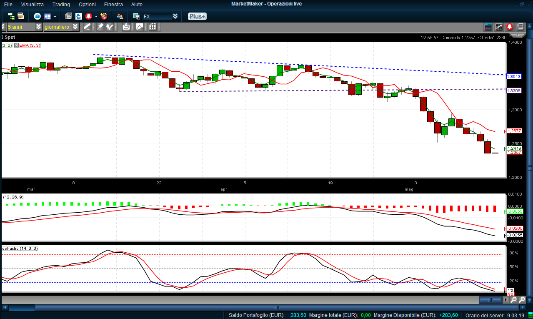Open the Opzioni menu

87,4
